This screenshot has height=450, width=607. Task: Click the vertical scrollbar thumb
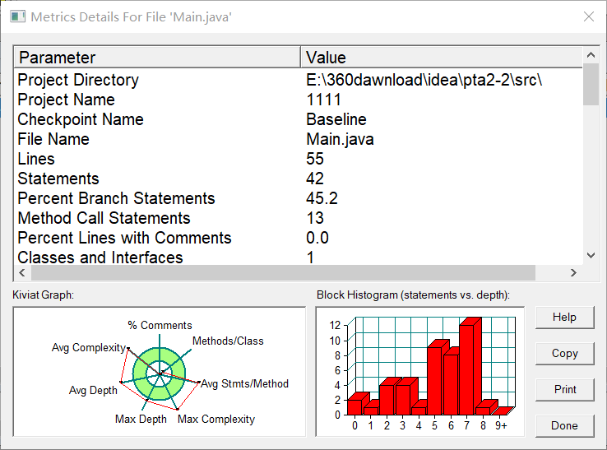click(591, 85)
